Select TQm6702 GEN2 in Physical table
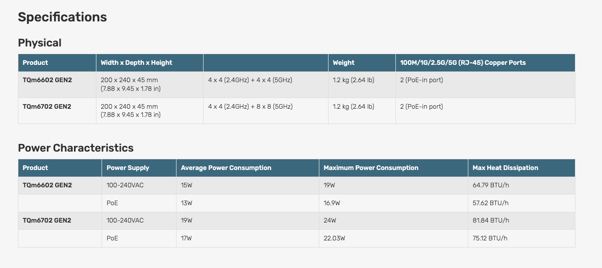The height and width of the screenshot is (268, 602). click(x=47, y=106)
